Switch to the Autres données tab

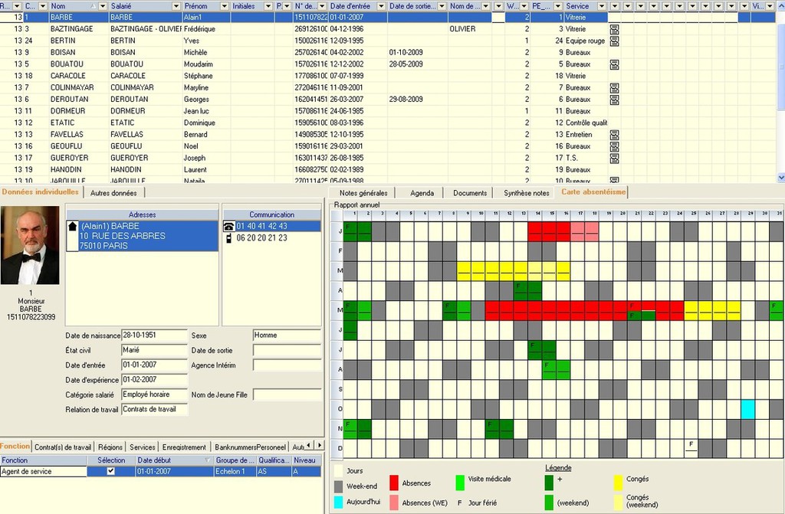pos(113,193)
